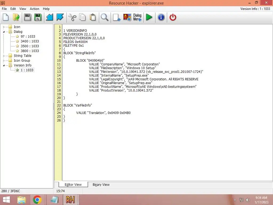Launch Google Chrome from the taskbar
The width and height of the screenshot is (273, 205).
pos(37,200)
